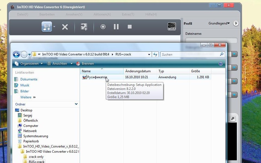Stop conversion with the square icon
The height and width of the screenshot is (163, 261).
pos(130,27)
